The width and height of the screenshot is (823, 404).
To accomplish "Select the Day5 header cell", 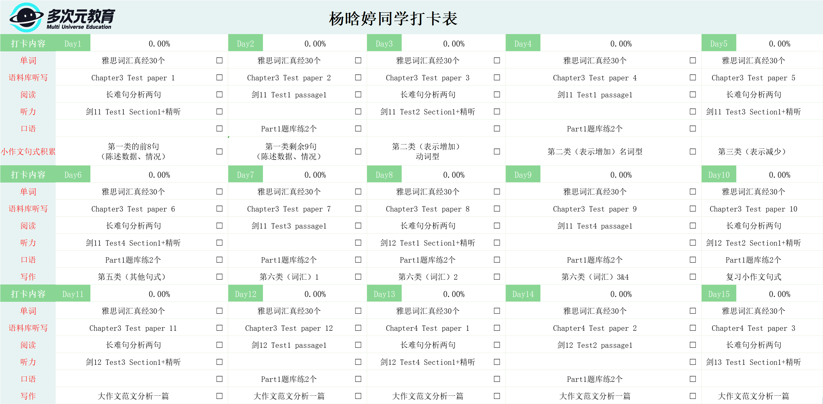I will point(719,43).
